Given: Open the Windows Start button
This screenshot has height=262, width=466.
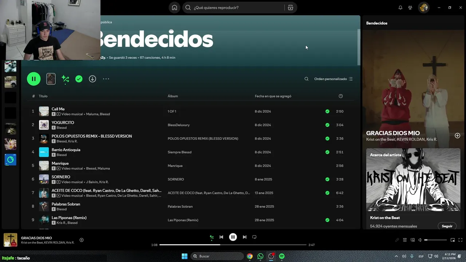Looking at the screenshot, I should tap(185, 256).
